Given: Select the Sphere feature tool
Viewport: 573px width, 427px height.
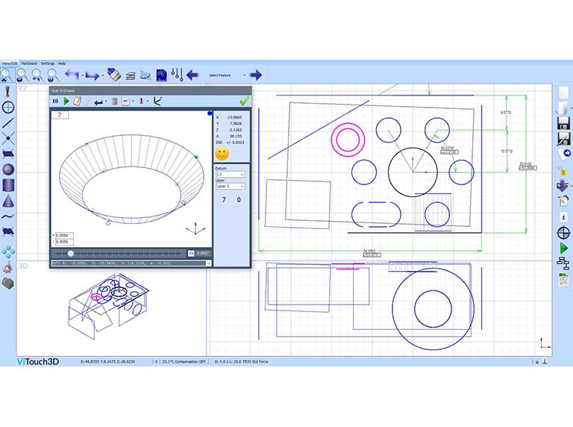Looking at the screenshot, I should click(x=8, y=169).
